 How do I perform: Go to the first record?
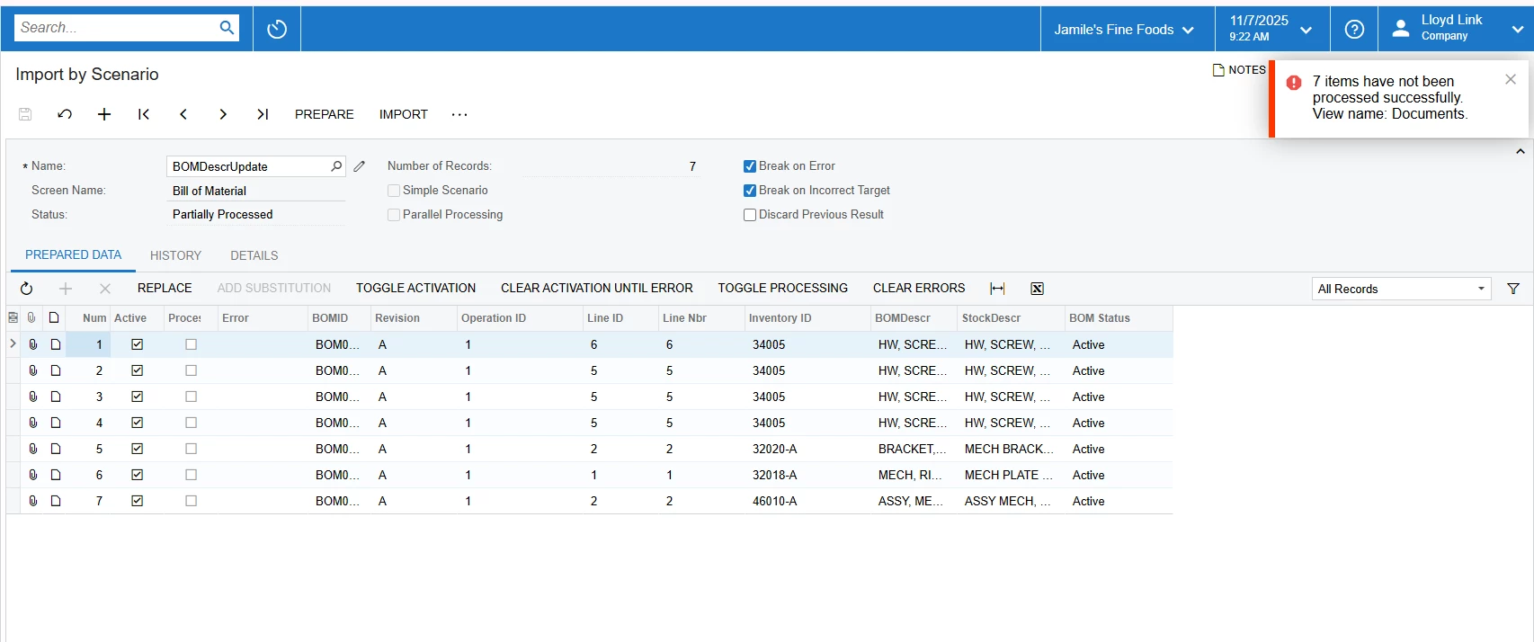tap(144, 114)
